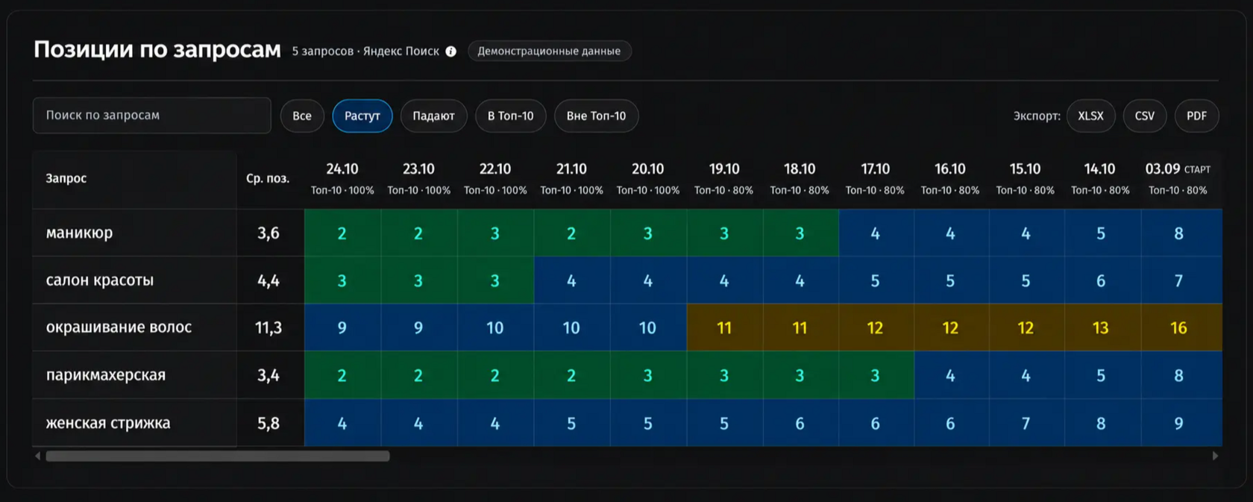Export the table as PDF
Image resolution: width=1253 pixels, height=502 pixels.
pyautogui.click(x=1196, y=116)
